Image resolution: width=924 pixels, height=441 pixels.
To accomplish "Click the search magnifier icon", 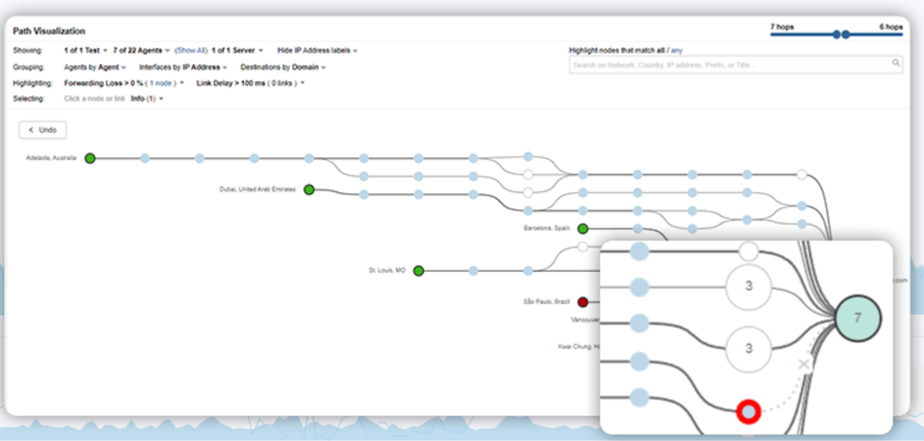I will point(895,63).
